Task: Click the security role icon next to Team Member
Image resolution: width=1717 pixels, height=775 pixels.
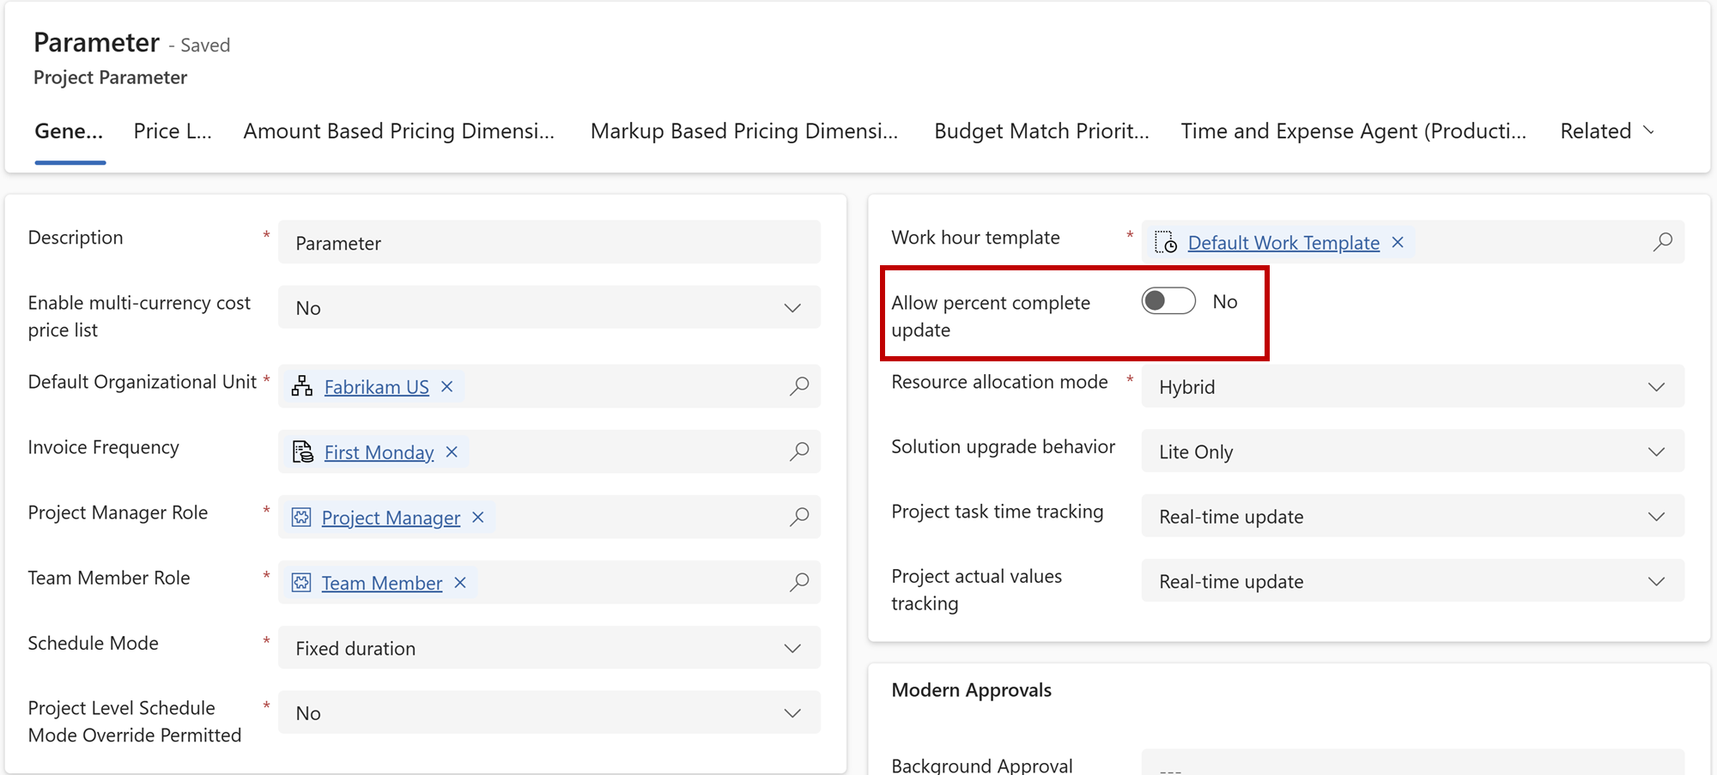Action: tap(301, 582)
